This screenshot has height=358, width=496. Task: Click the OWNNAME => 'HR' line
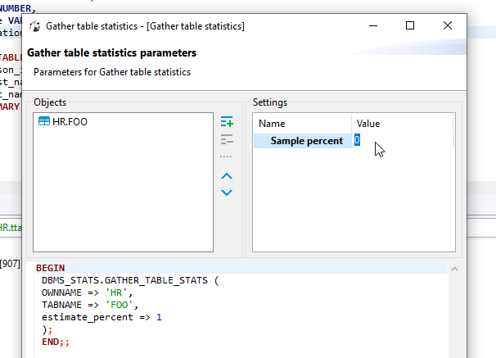point(87,292)
